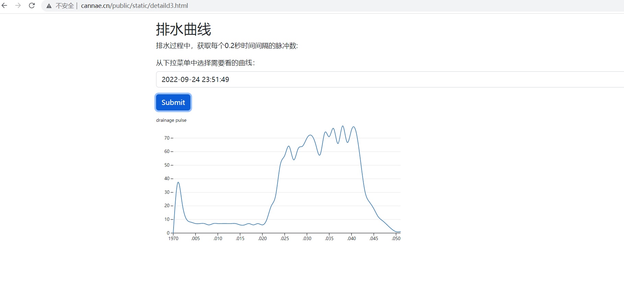The height and width of the screenshot is (296, 624).
Task: Click the .015 x-axis tick label
Action: 240,238
